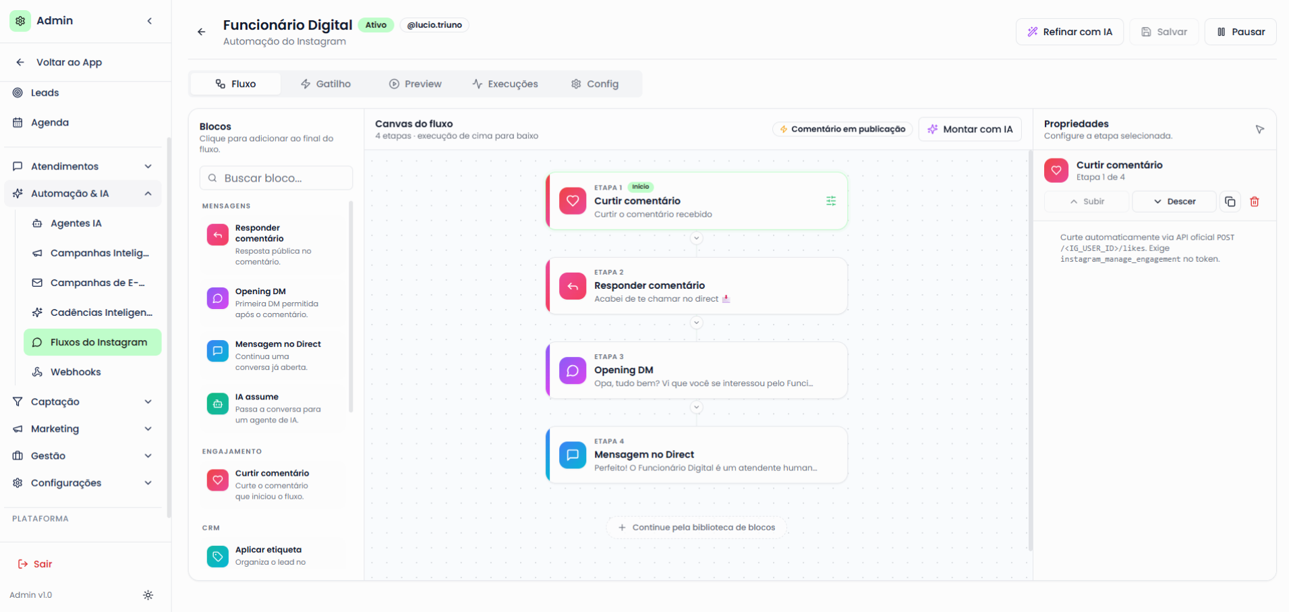This screenshot has height=612, width=1289.
Task: Click the Buscar bloco search field
Action: point(276,178)
